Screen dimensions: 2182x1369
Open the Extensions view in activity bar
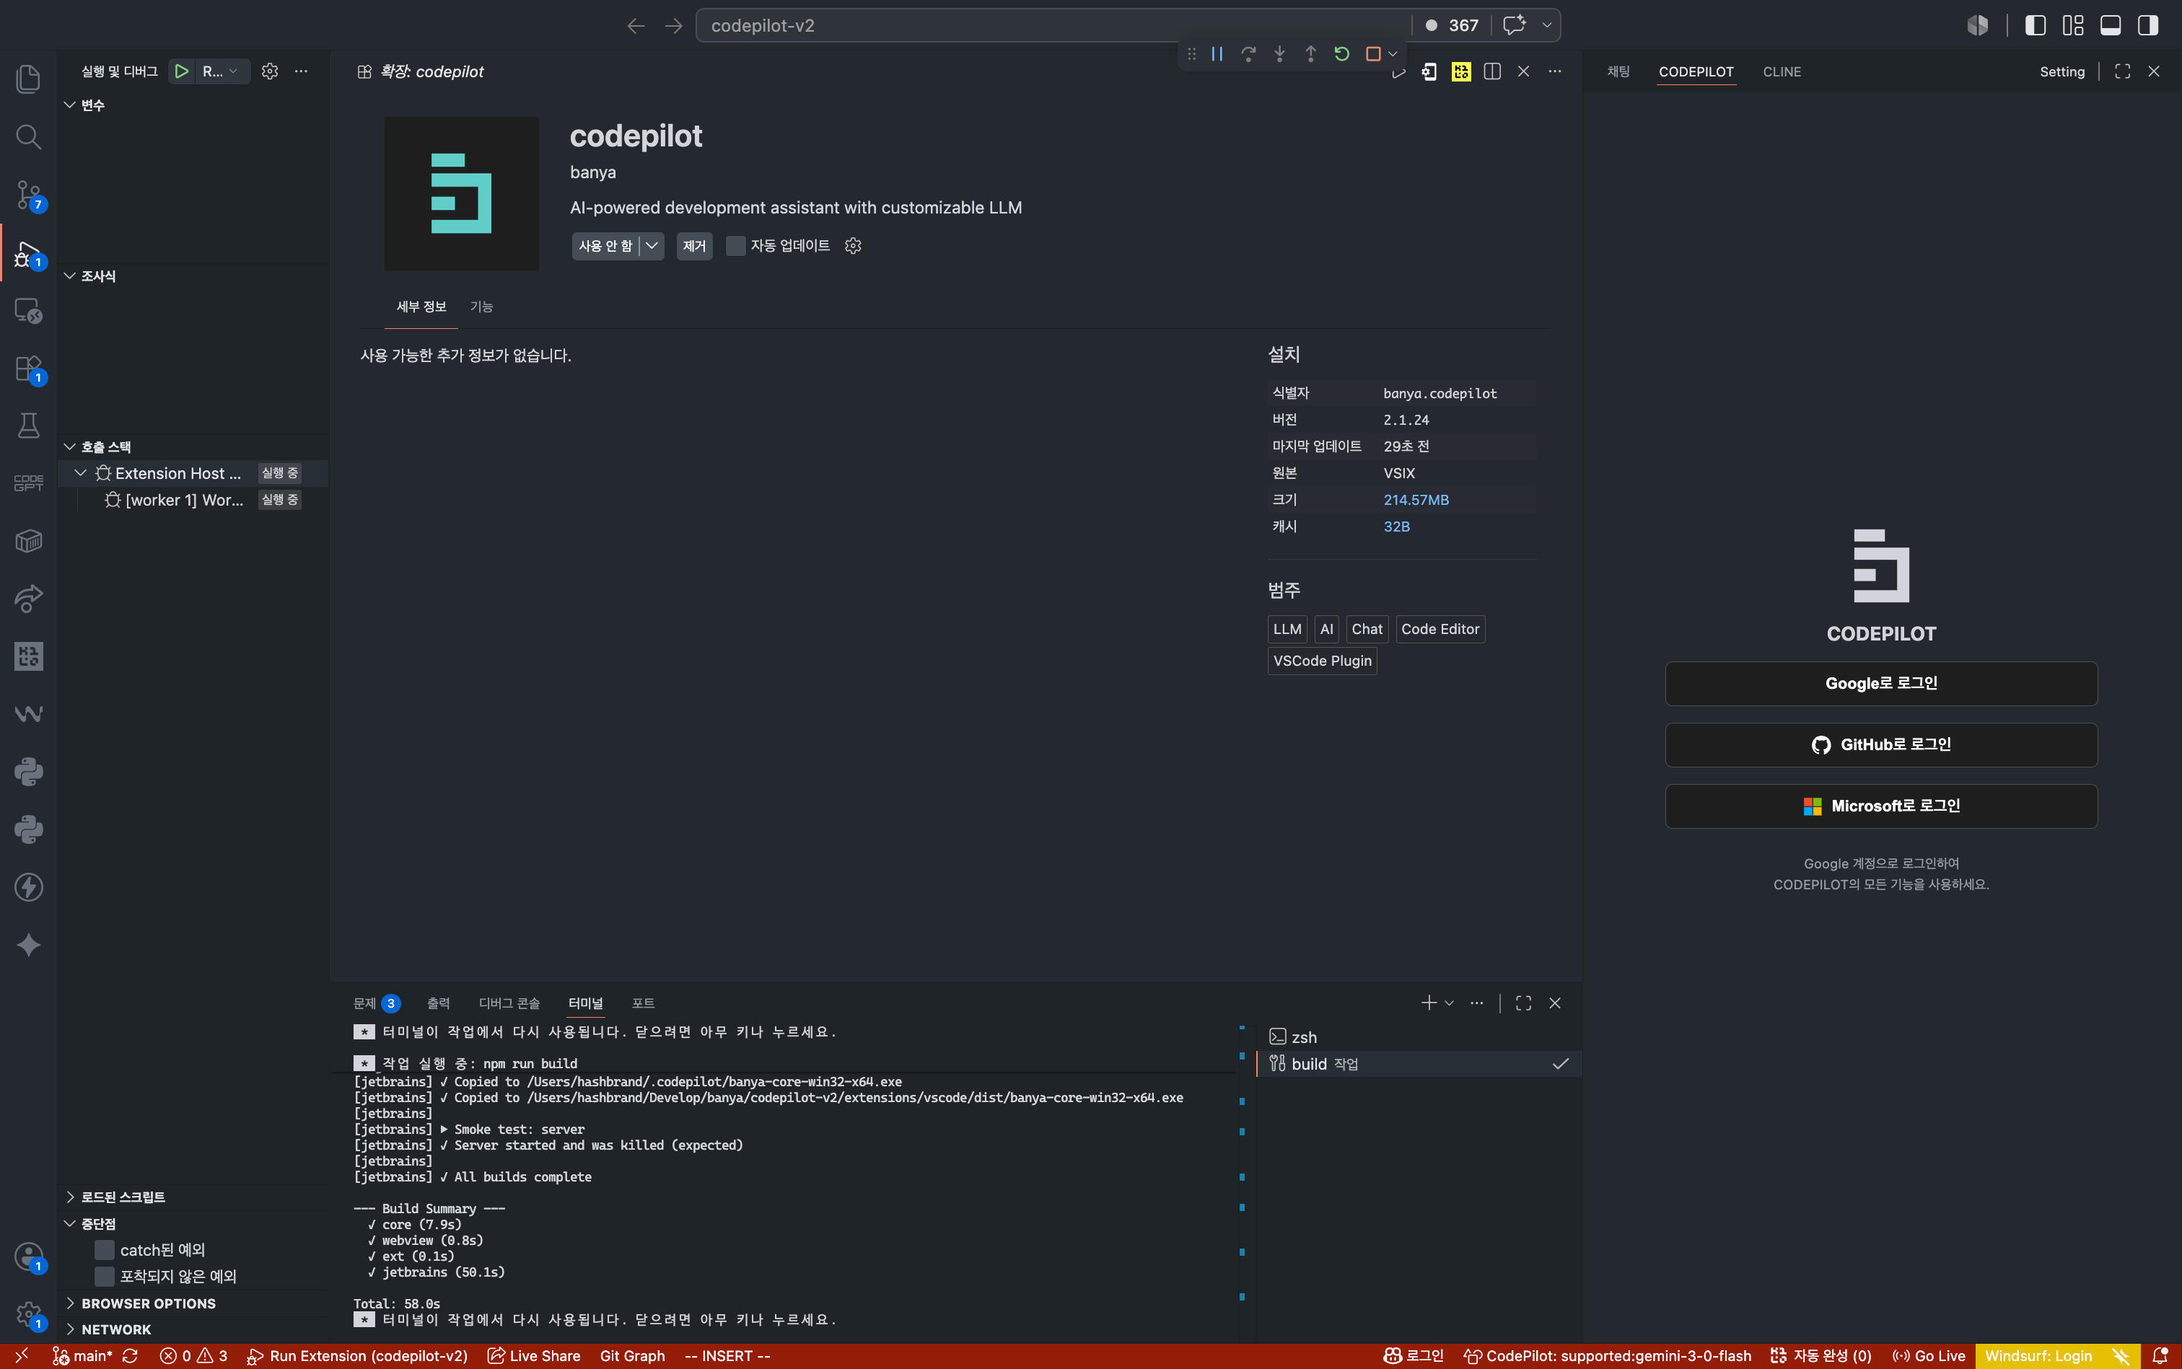[x=28, y=369]
